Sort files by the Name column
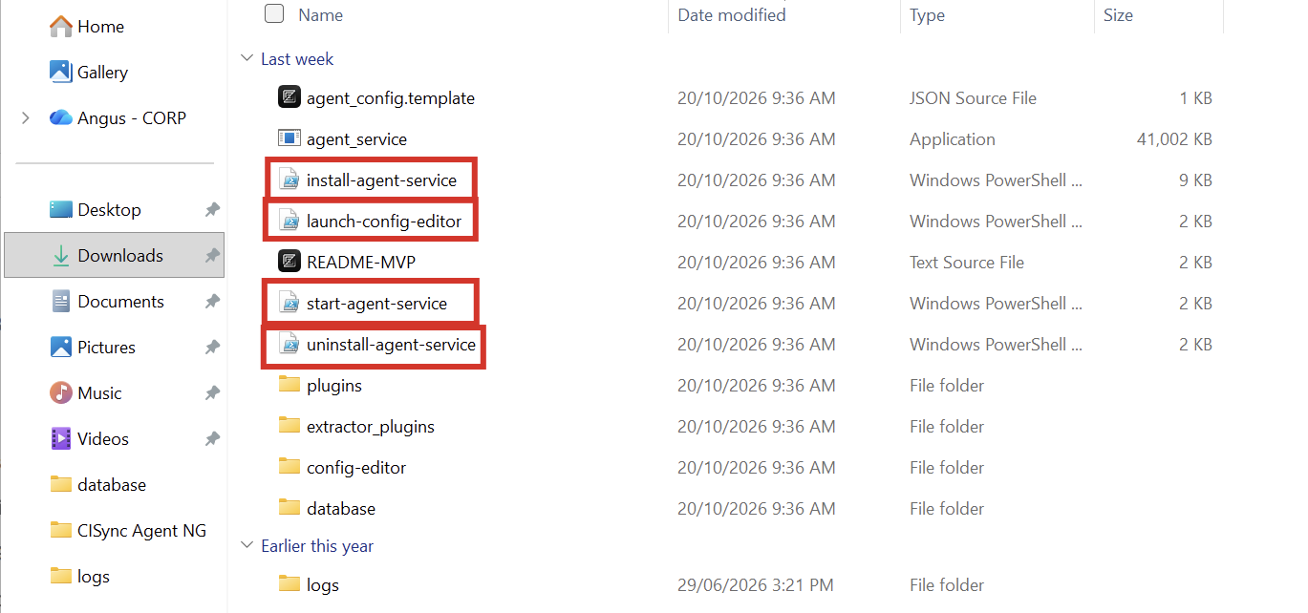Image resolution: width=1308 pixels, height=613 pixels. coord(320,14)
